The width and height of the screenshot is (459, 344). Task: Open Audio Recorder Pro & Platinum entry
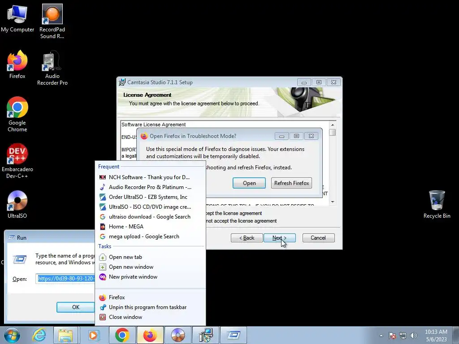pos(150,187)
